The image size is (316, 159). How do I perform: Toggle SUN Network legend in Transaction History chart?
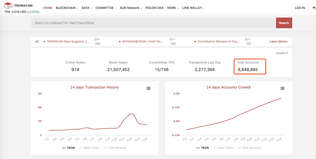(115, 148)
